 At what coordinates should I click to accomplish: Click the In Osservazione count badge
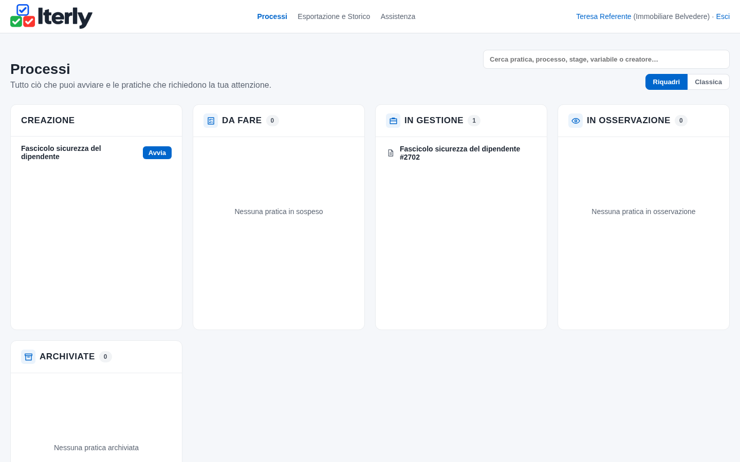(681, 121)
